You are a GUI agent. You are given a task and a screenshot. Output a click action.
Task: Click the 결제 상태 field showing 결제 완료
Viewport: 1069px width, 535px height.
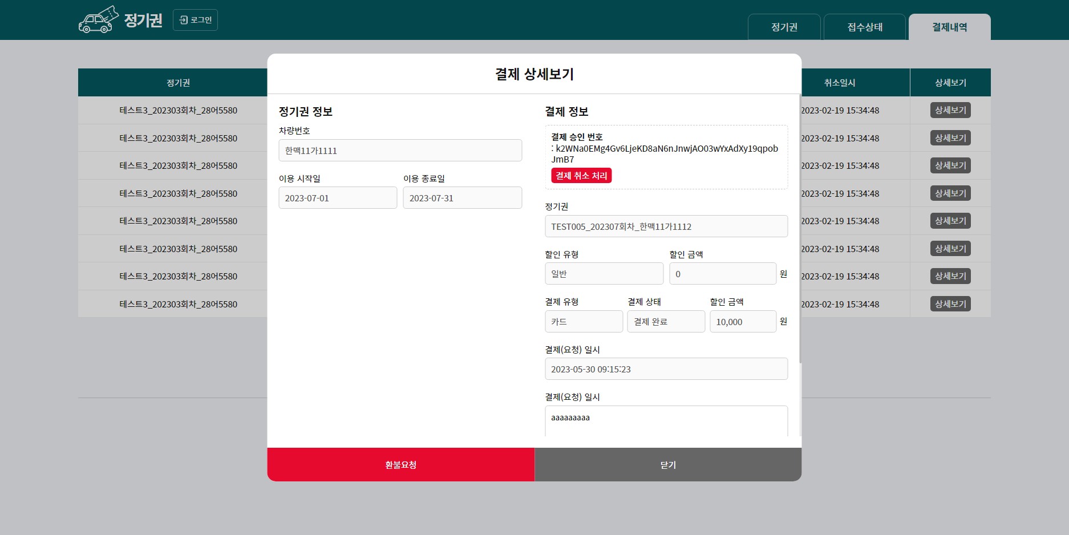(666, 321)
